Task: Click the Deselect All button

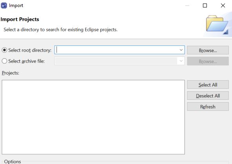Action: click(x=208, y=96)
